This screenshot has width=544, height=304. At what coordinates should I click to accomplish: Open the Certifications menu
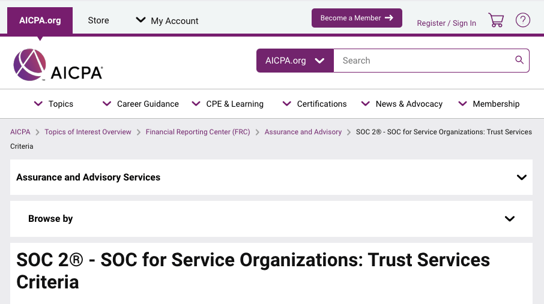pos(315,104)
